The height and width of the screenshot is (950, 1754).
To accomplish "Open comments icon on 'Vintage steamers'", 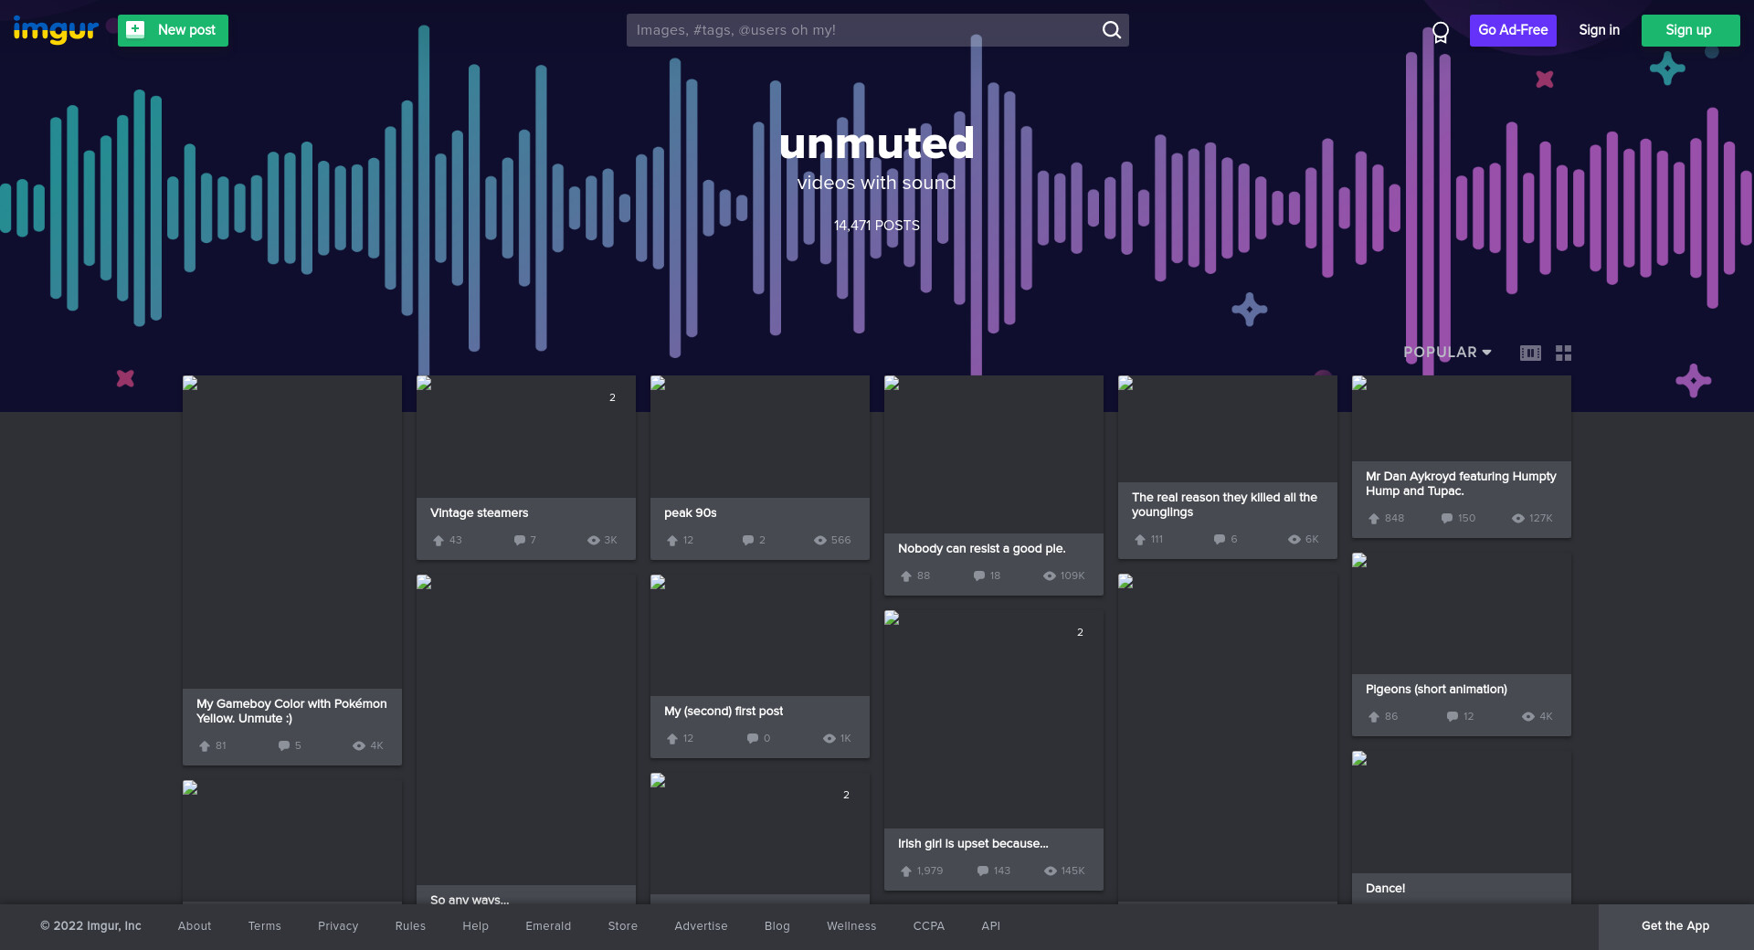I will pyautogui.click(x=520, y=540).
